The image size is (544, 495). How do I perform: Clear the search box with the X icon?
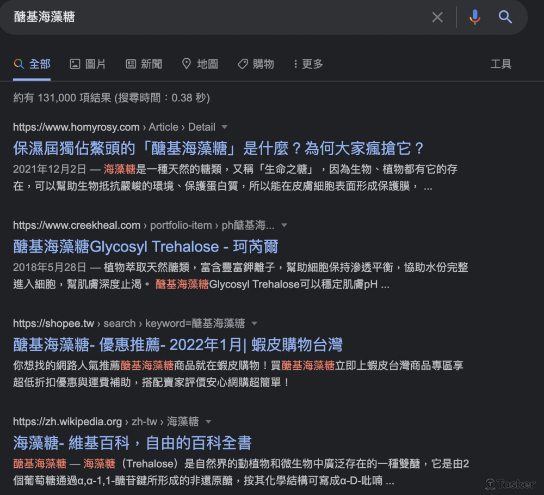pos(437,17)
